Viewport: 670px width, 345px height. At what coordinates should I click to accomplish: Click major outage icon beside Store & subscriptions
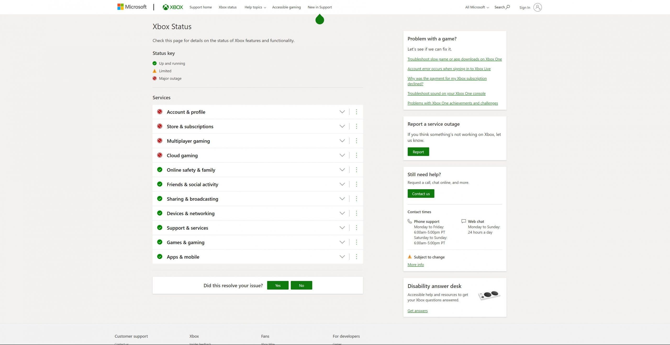point(160,126)
